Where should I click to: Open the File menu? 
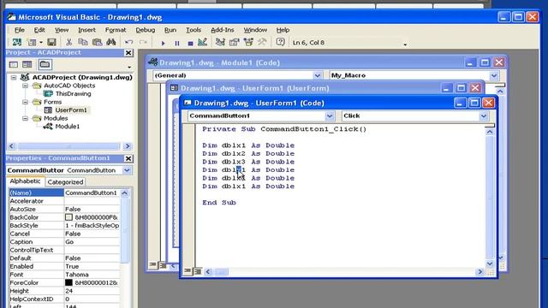[x=19, y=30]
